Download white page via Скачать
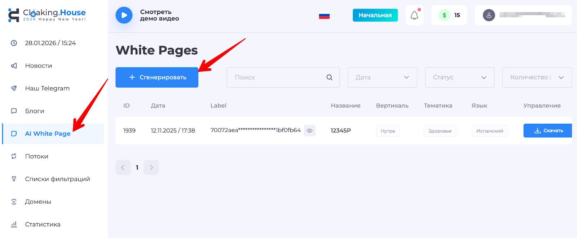This screenshot has height=238, width=577. point(548,131)
